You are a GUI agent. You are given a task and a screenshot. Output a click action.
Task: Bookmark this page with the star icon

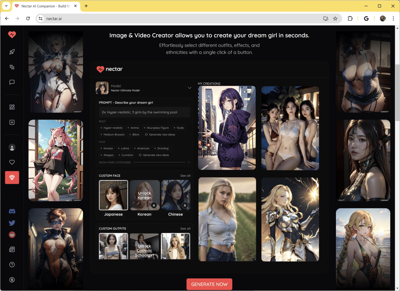[335, 18]
